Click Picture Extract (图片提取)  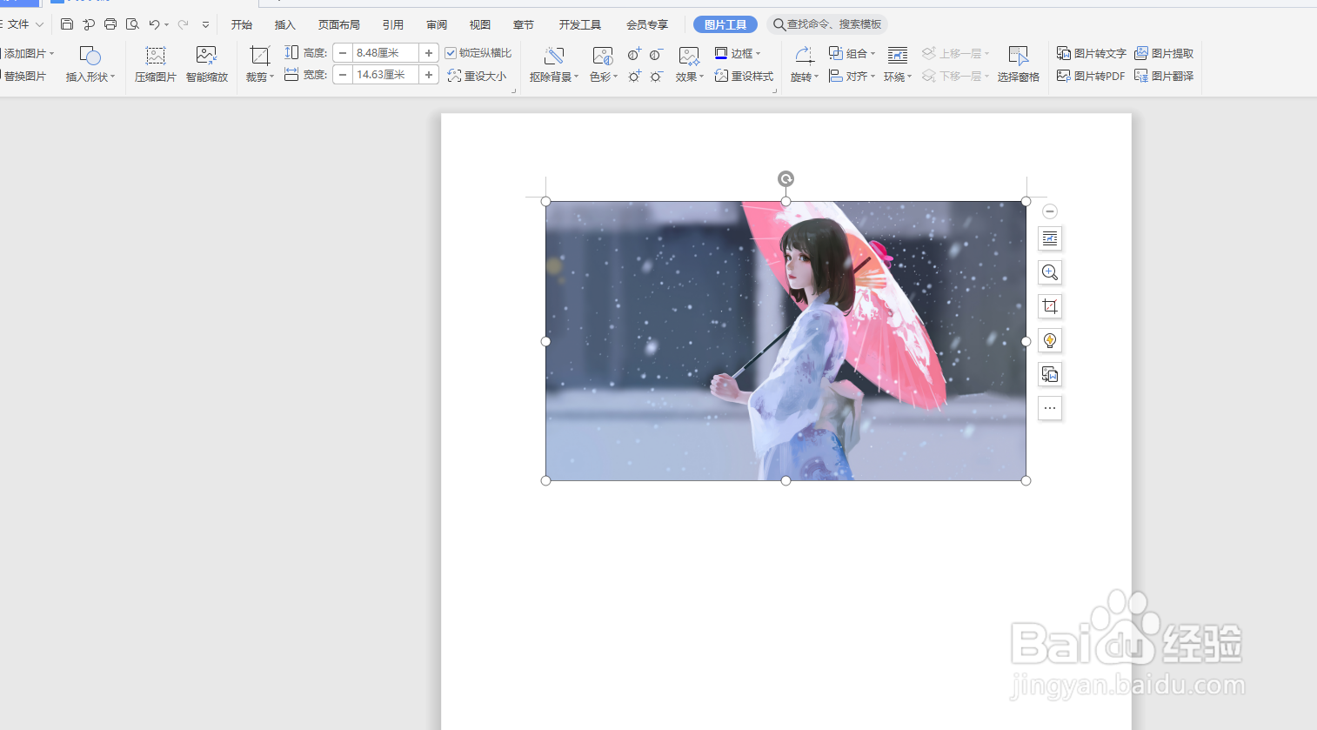[1164, 53]
